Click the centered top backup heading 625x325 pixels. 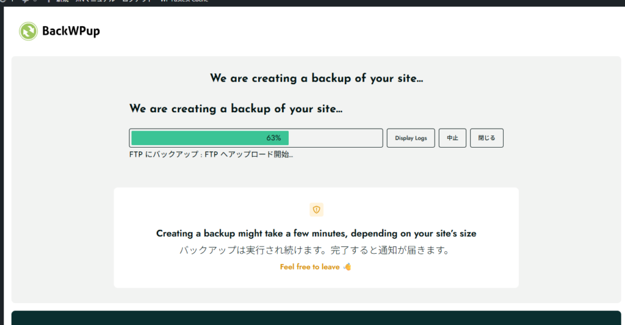pyautogui.click(x=316, y=78)
